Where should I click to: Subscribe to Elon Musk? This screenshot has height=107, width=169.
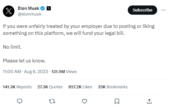[x=142, y=10]
